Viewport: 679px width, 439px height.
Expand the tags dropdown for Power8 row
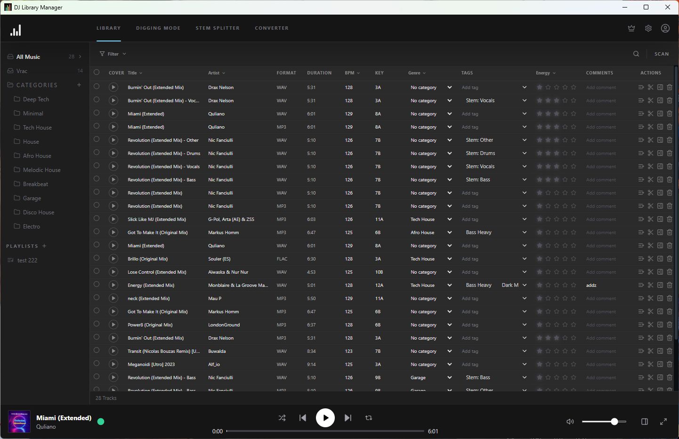tap(524, 325)
